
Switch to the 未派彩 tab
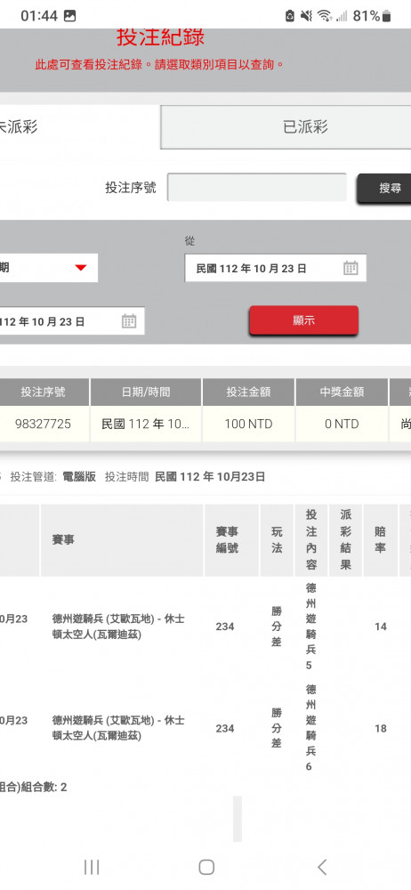tap(79, 127)
